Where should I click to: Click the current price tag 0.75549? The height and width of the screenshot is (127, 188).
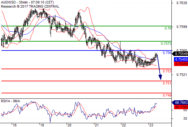coord(180,54)
